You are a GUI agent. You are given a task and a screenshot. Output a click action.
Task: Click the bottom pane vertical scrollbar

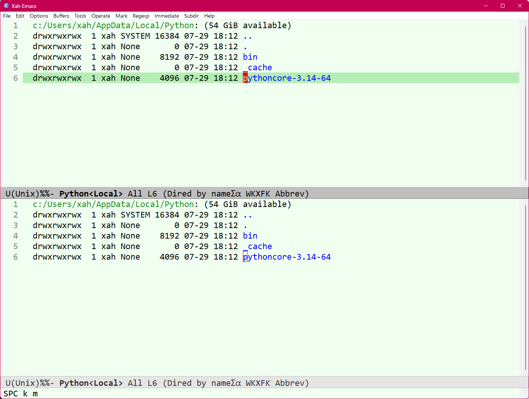tap(525, 287)
